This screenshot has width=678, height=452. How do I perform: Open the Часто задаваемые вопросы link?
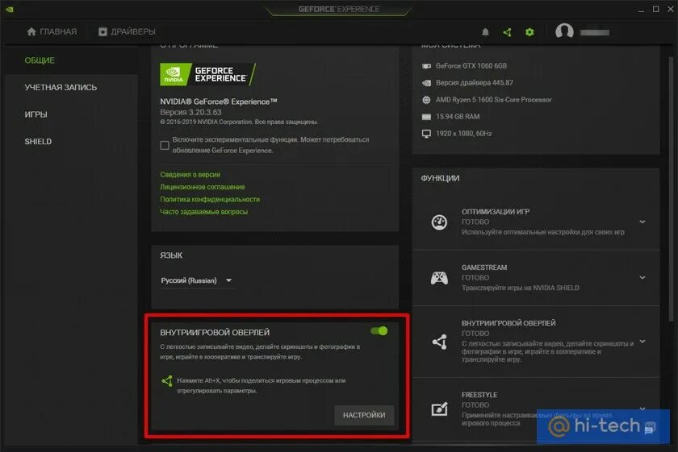click(x=203, y=212)
